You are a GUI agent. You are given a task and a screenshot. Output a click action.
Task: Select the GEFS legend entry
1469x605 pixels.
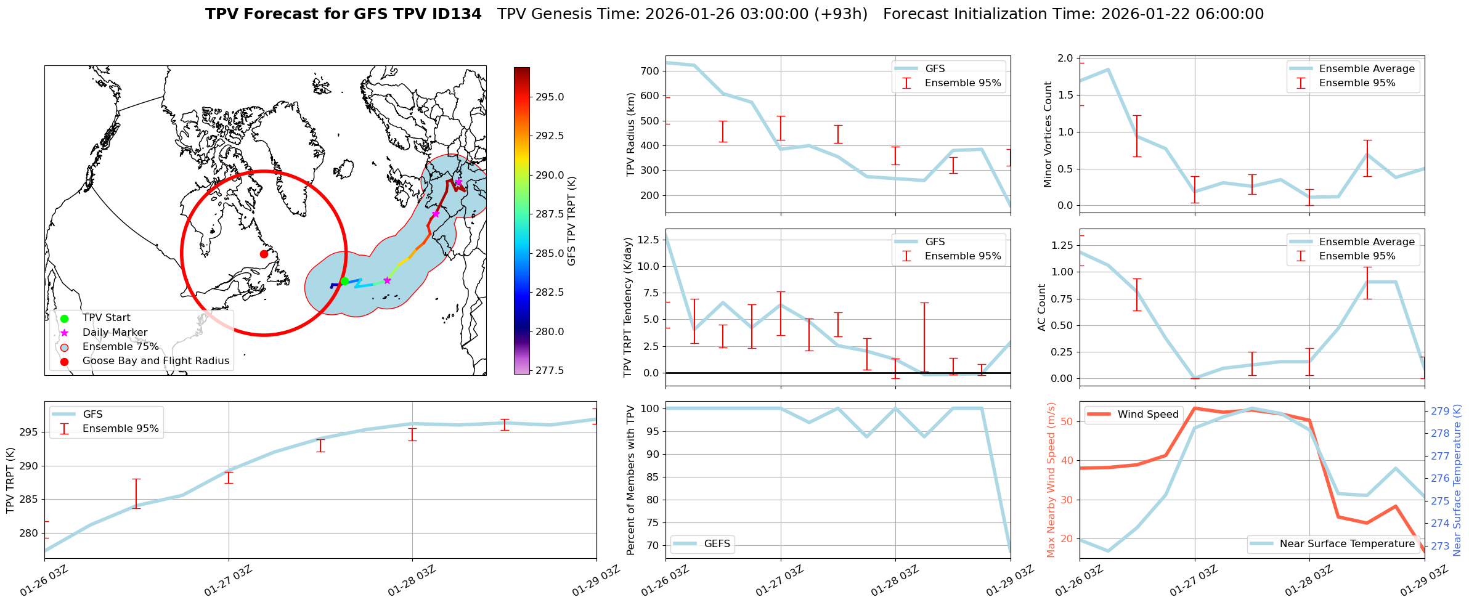coord(717,543)
